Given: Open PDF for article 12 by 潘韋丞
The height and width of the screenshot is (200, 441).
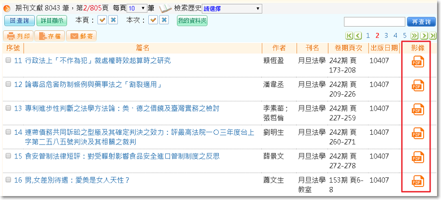Looking at the screenshot, I should pyautogui.click(x=417, y=86).
